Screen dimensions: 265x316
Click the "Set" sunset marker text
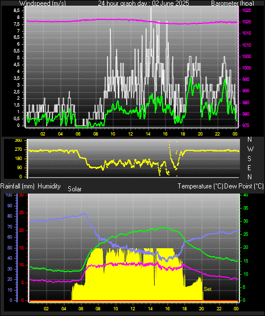[x=208, y=289]
